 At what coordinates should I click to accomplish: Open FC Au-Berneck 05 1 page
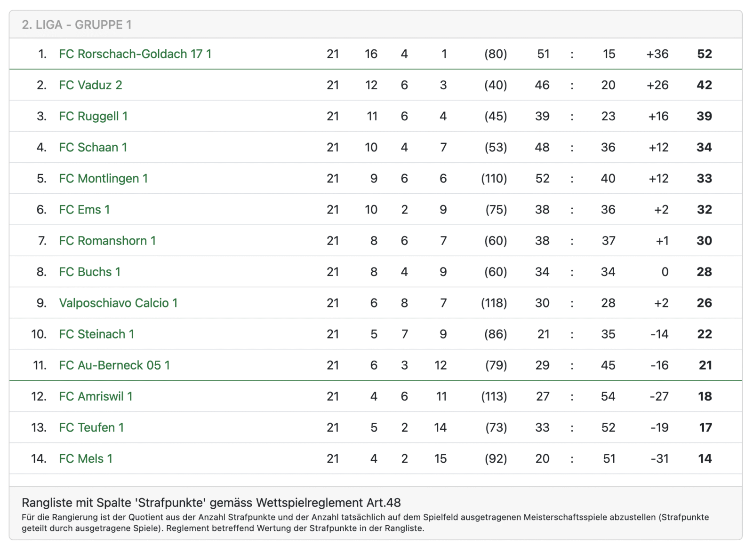(x=114, y=365)
